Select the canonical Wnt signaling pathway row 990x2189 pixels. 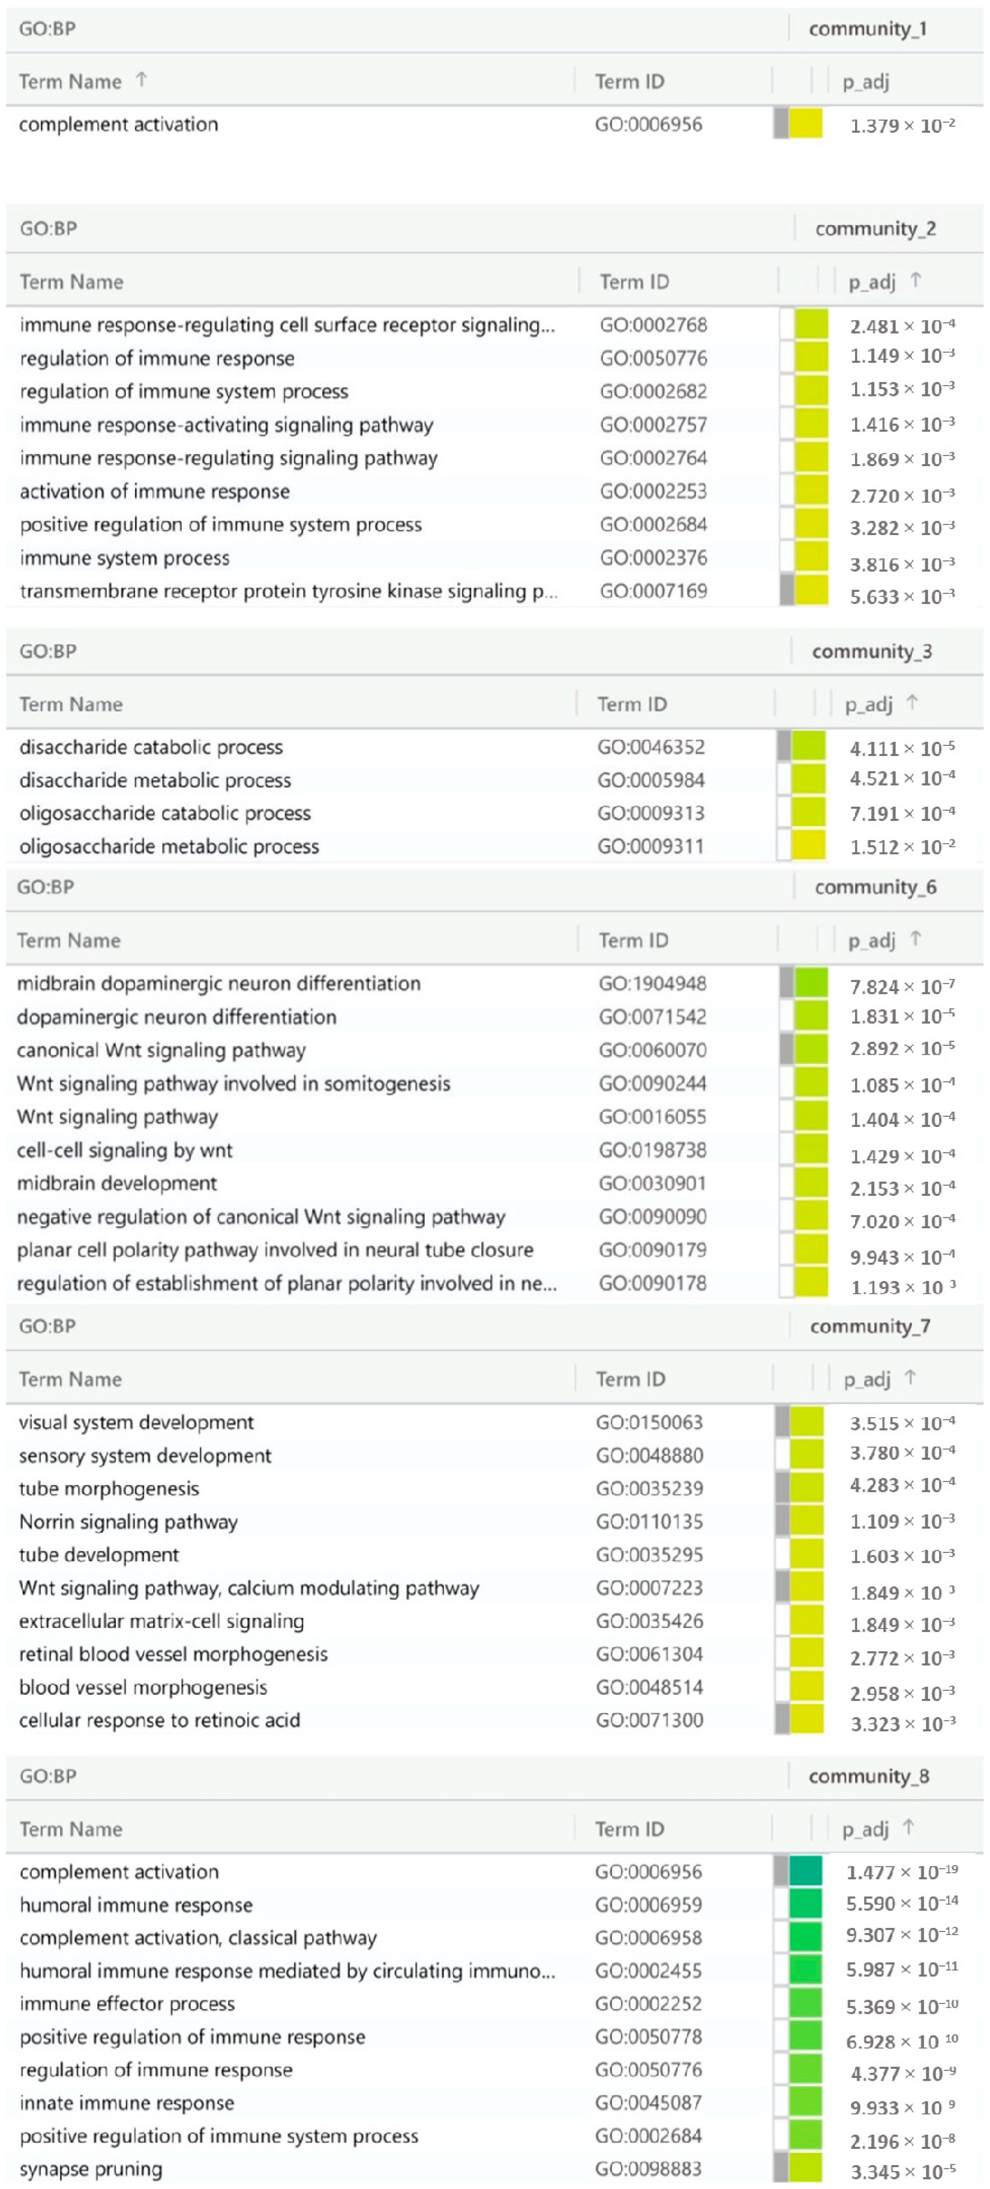click(161, 1050)
